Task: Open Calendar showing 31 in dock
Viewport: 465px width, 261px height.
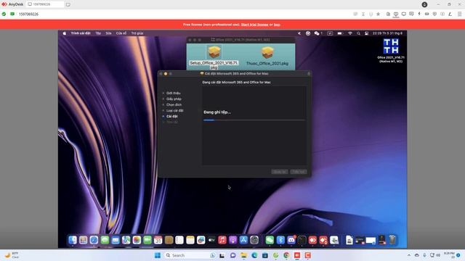Action: 158,240
